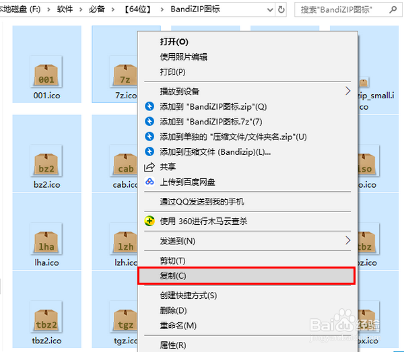404x352 pixels.
Task: Choose 添加到压缩文件 (Bandizip)(L)... entry
Action: pyautogui.click(x=248, y=152)
